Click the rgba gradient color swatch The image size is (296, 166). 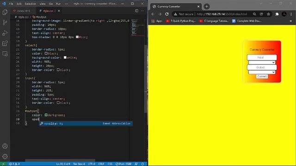tap(110, 20)
